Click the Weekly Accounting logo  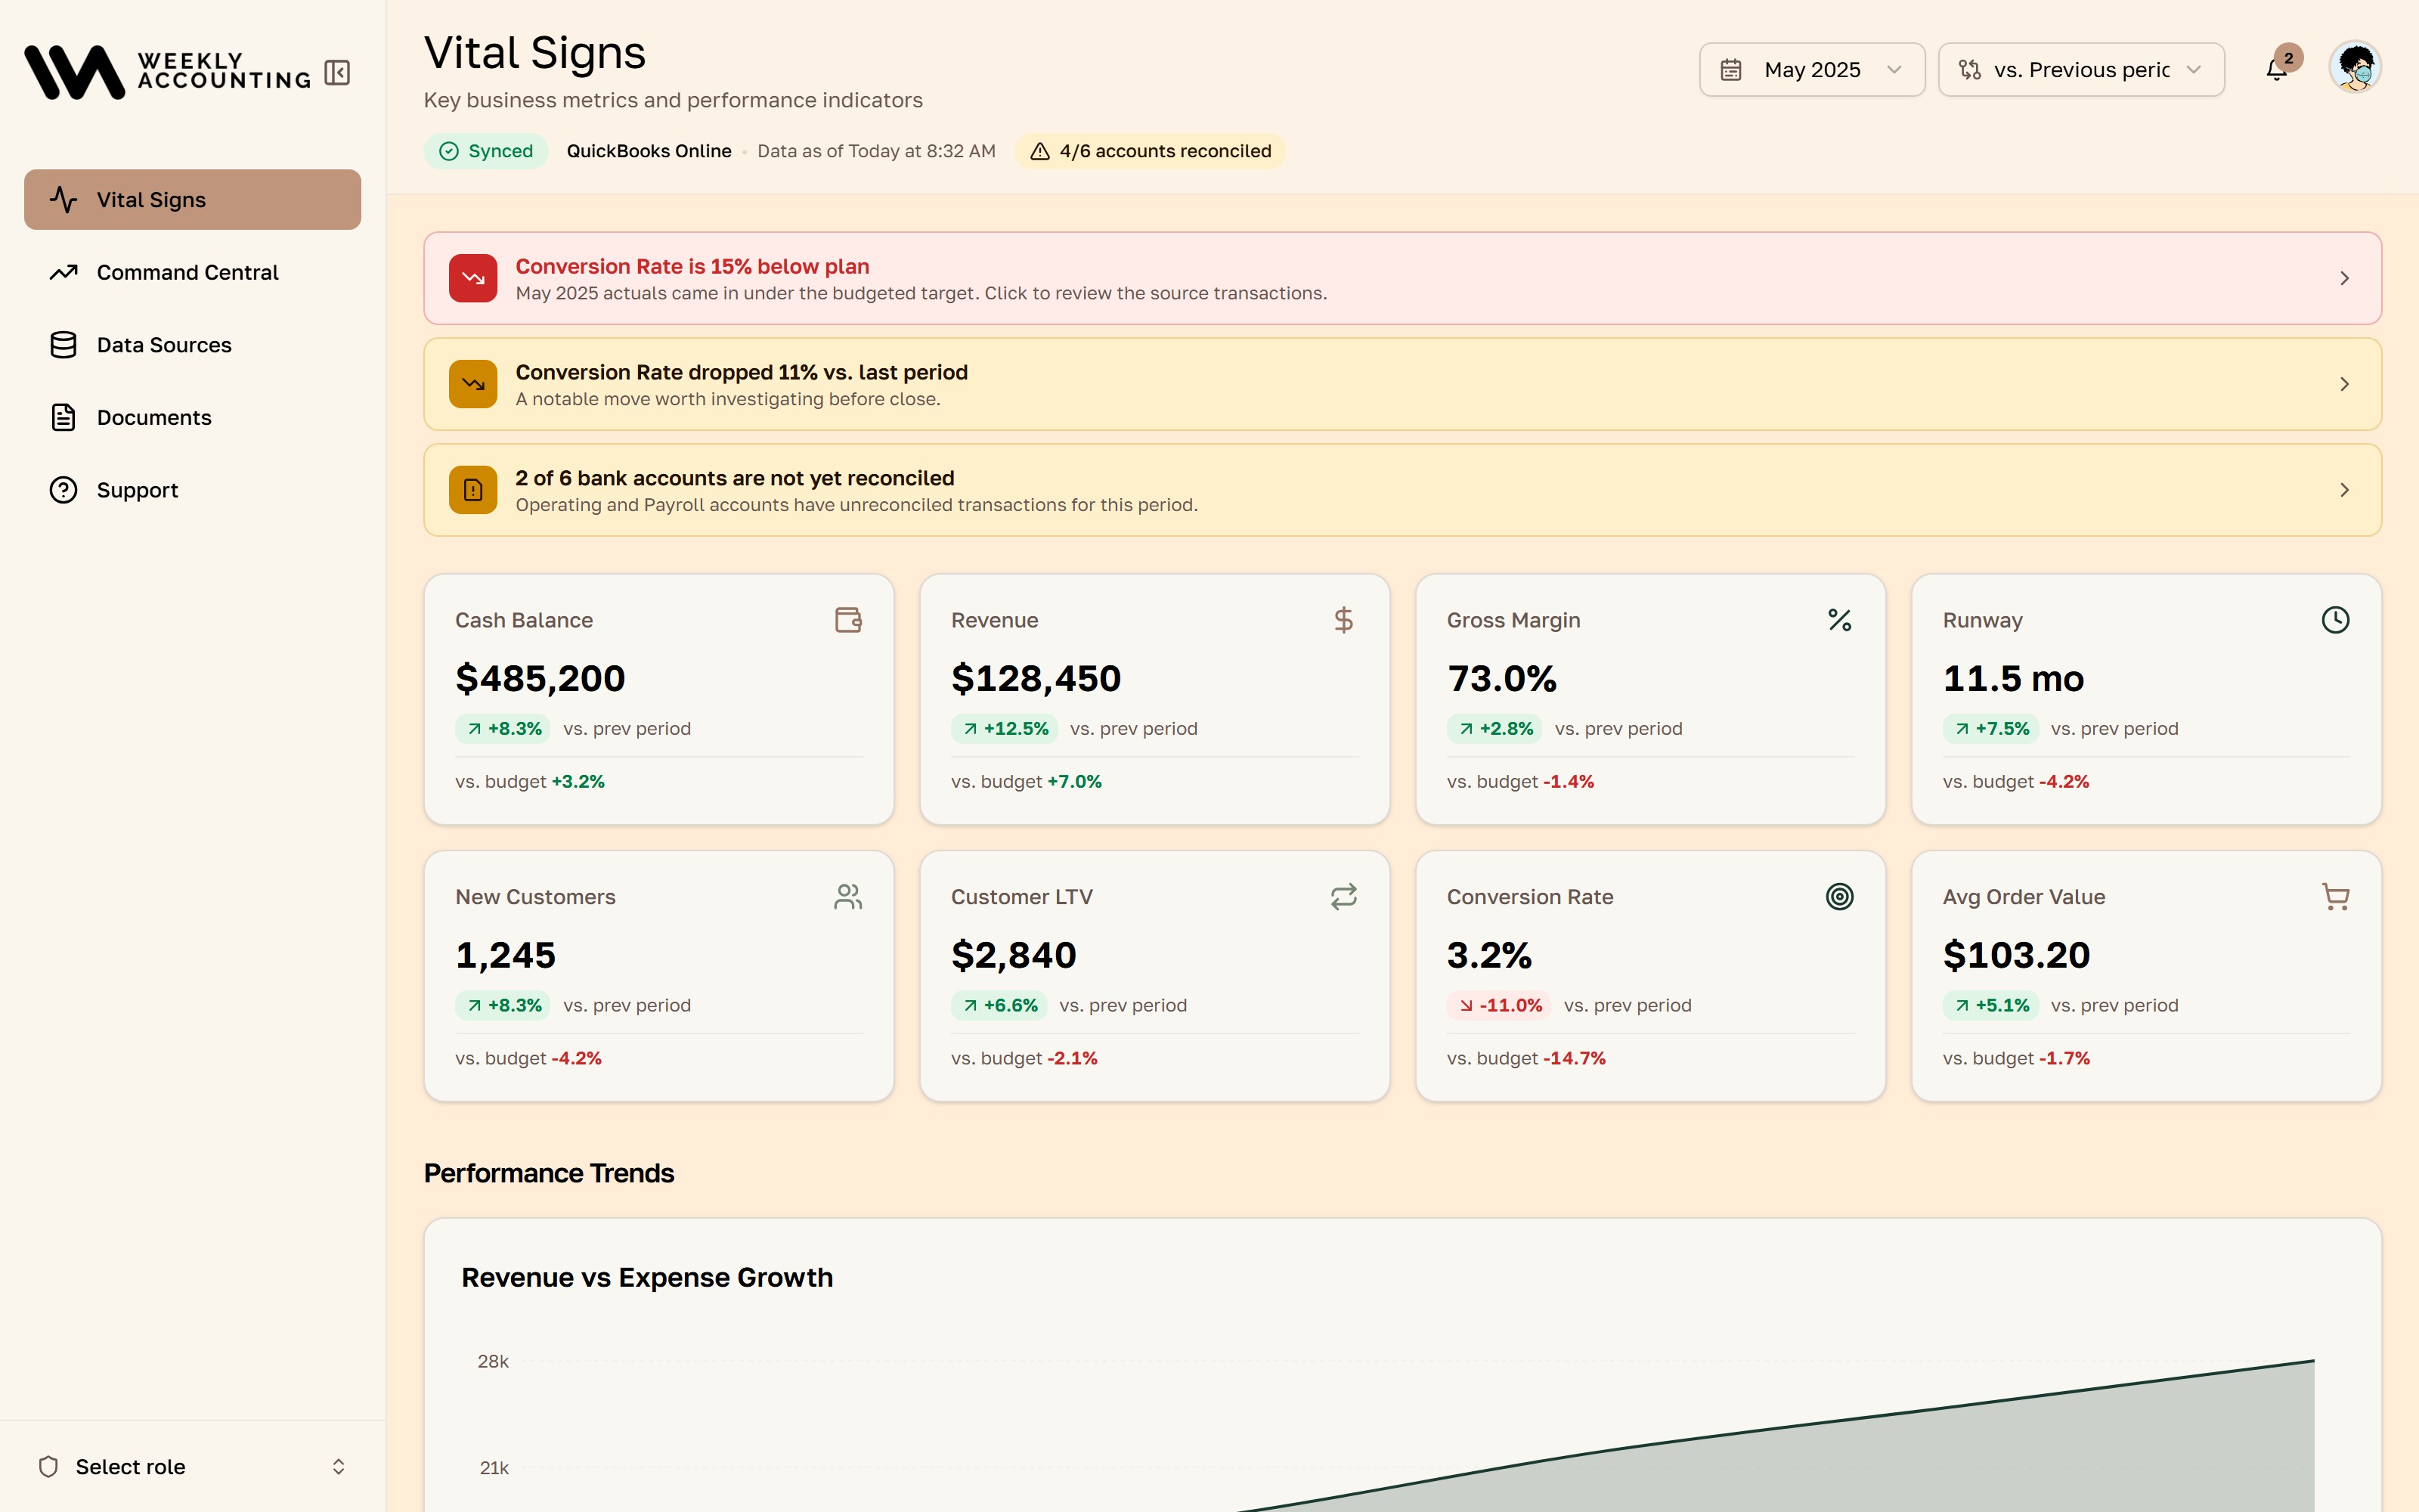168,72
